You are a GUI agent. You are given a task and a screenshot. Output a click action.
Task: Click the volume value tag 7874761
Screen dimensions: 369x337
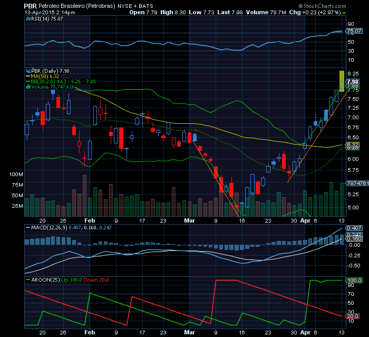[357, 183]
